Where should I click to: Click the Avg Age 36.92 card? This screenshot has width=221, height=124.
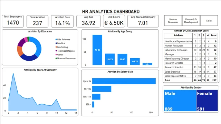(x=88, y=21)
